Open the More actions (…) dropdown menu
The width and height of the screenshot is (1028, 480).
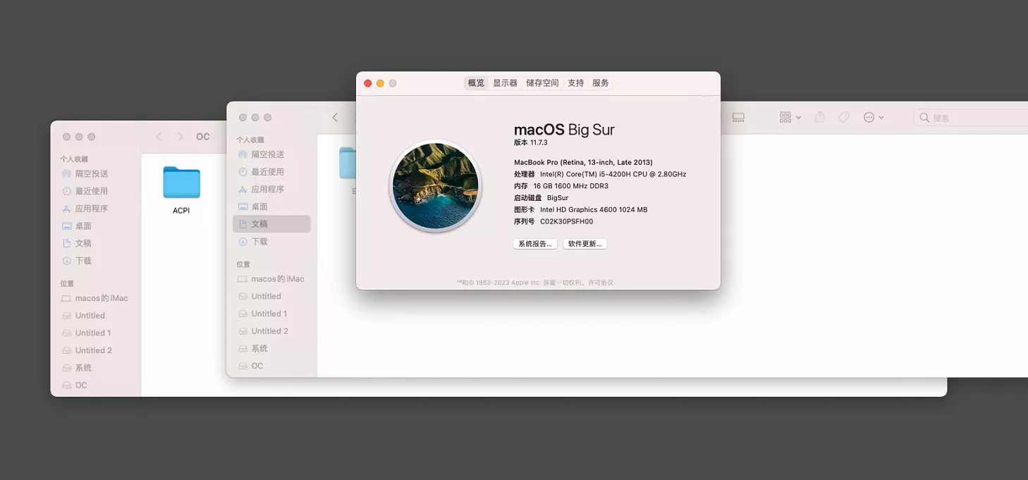(x=871, y=117)
